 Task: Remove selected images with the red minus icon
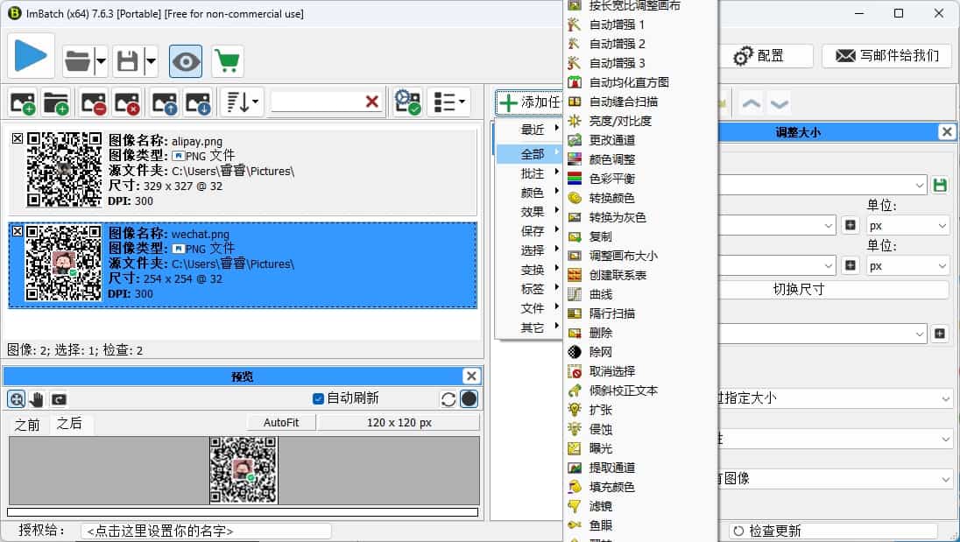tap(94, 102)
